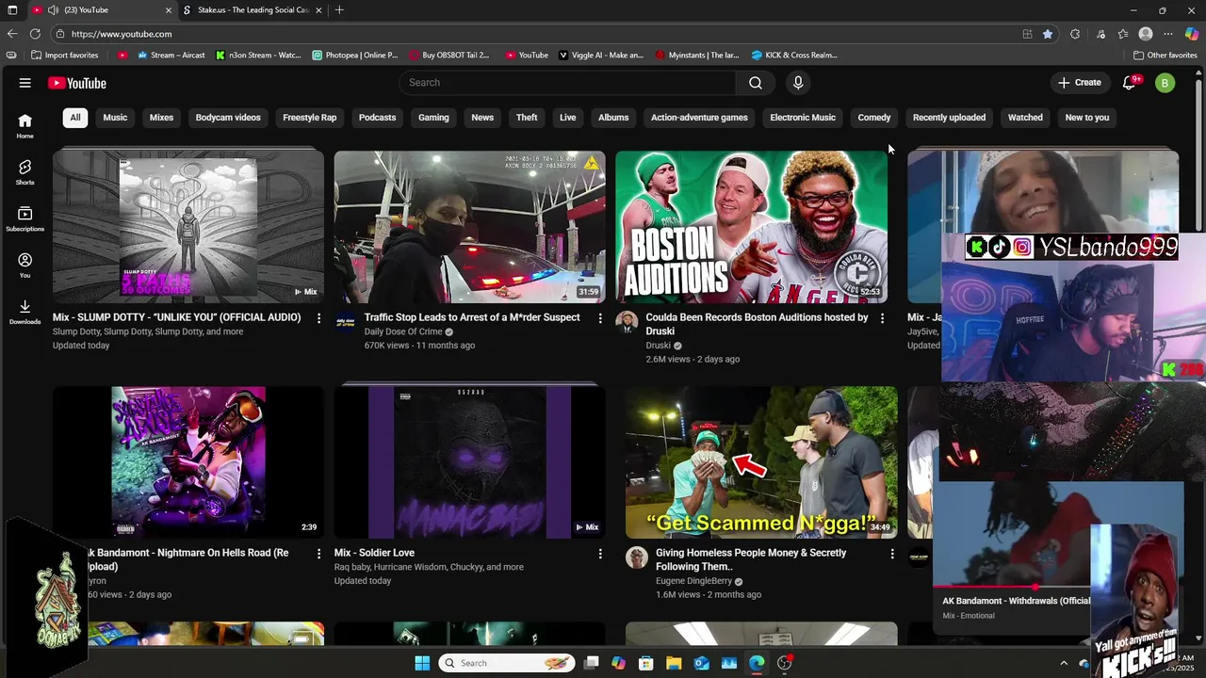Select the Music filter chip
This screenshot has width=1206, height=678.
pos(115,118)
